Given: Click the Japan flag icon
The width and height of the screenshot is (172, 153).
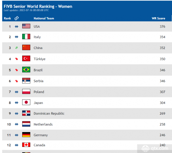Looking at the screenshot, I should 26,103.
